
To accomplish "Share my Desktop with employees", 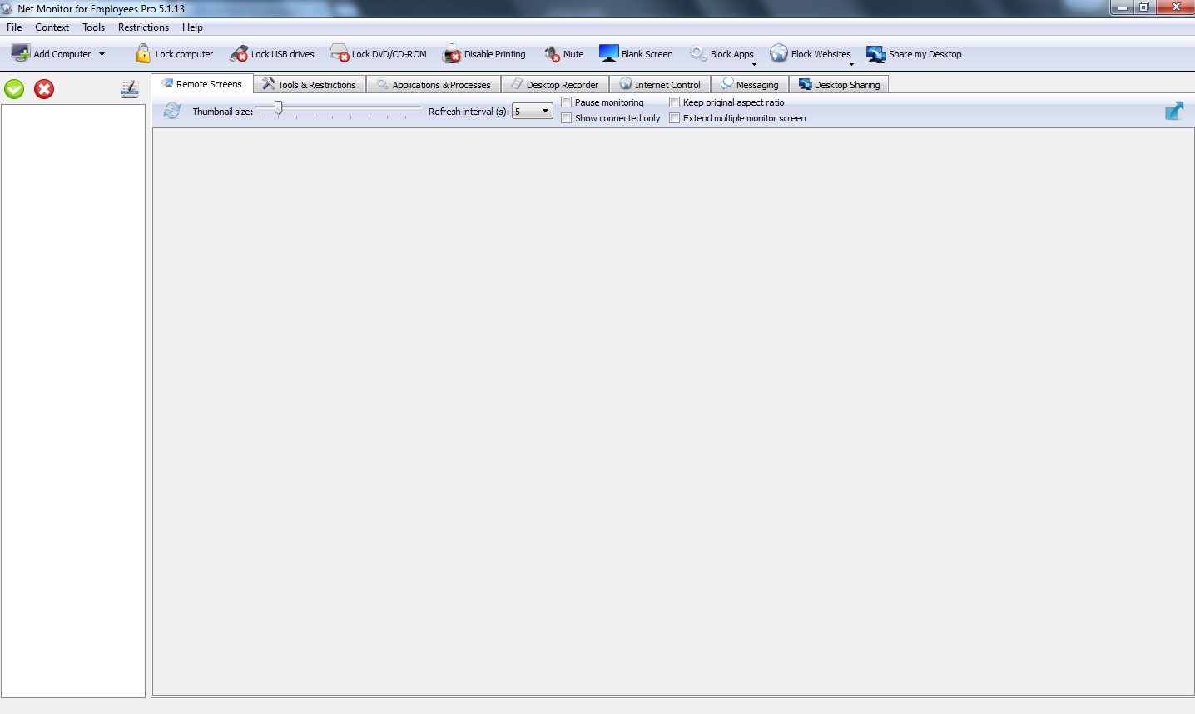I will pos(914,53).
